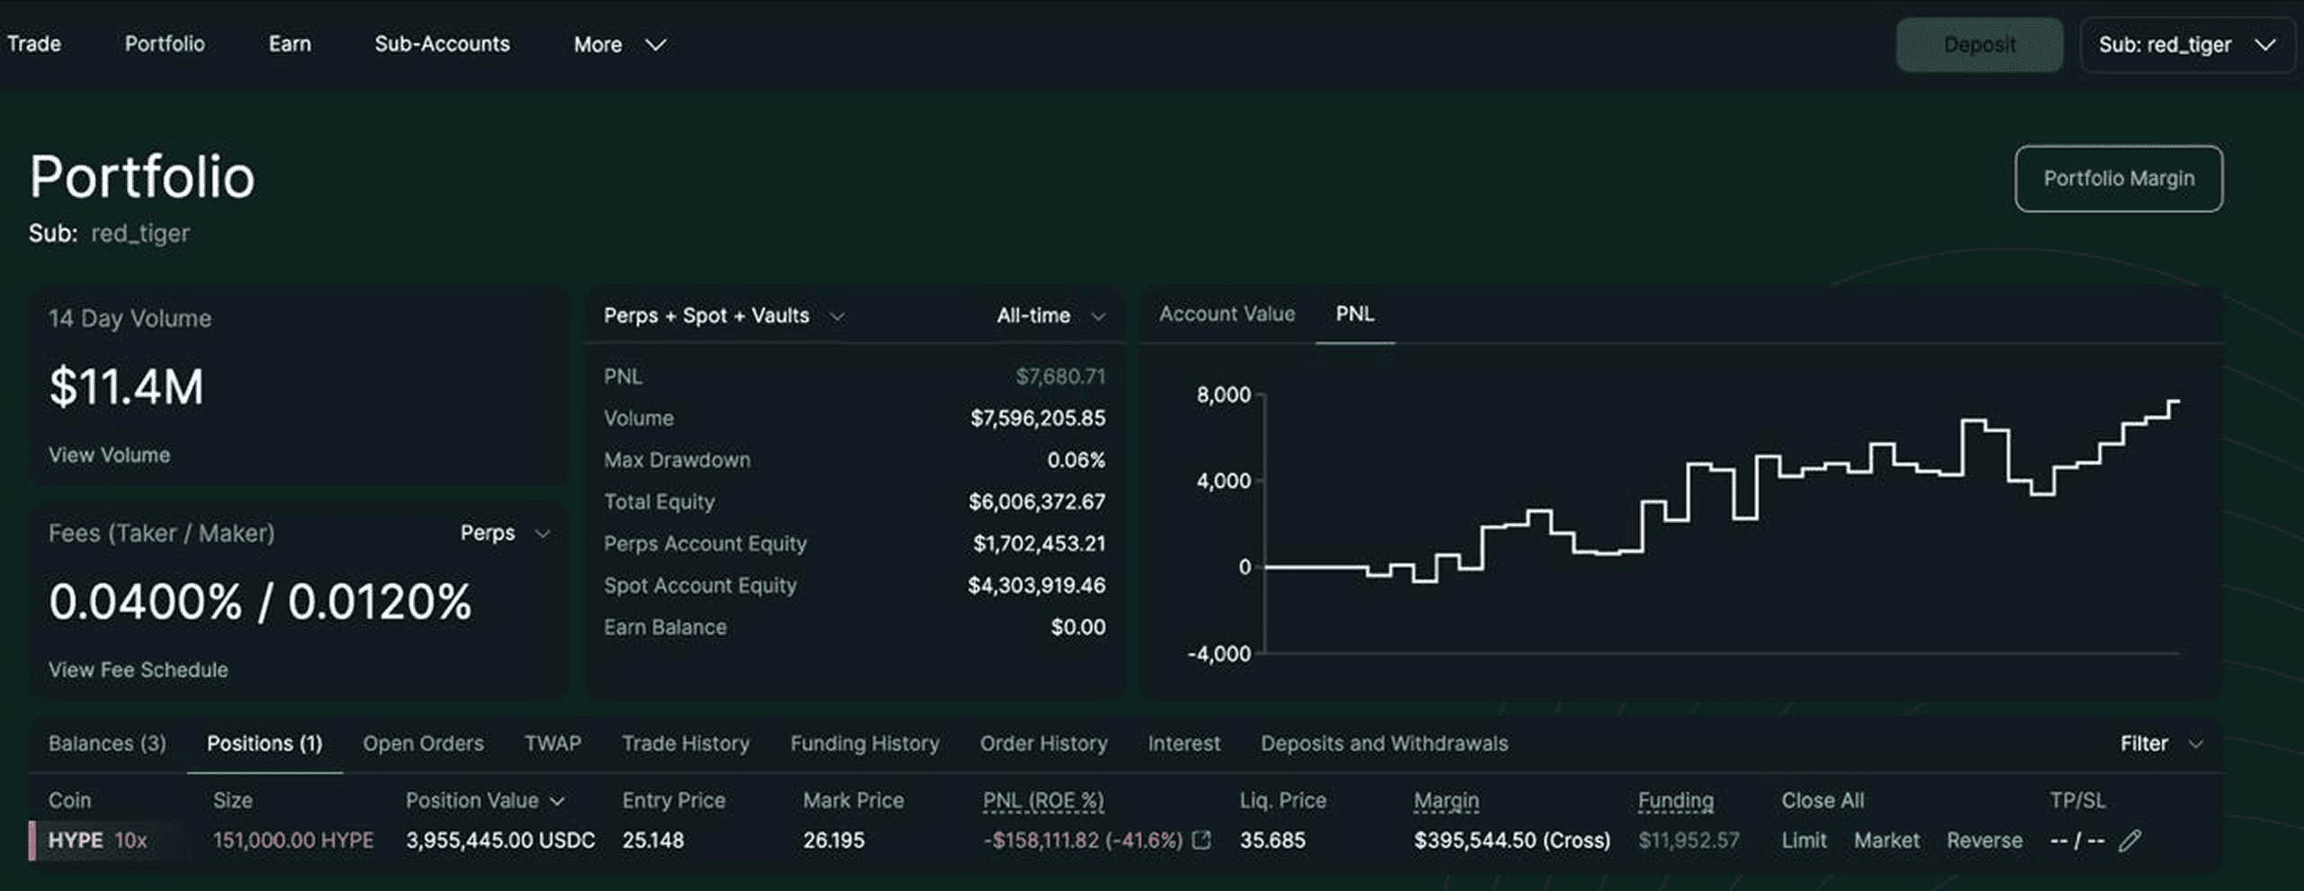
Task: Click the $11,952.57 funding value
Action: click(1688, 841)
